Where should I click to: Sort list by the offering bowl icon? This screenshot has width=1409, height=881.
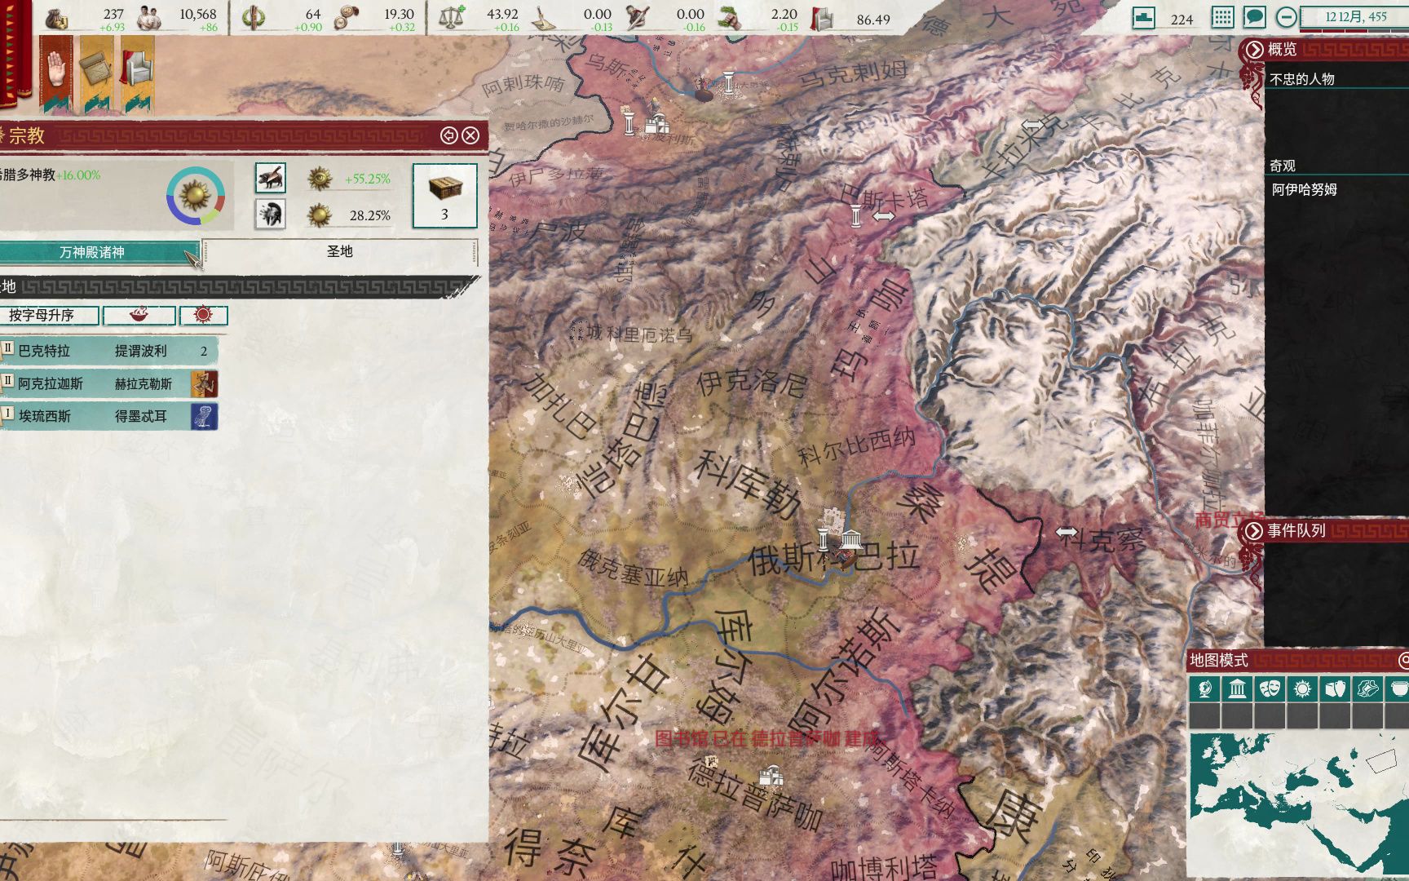coord(139,315)
